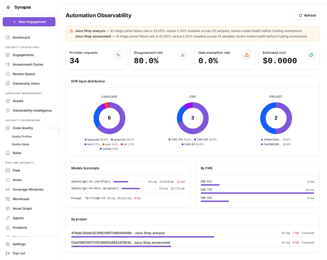The width and height of the screenshot is (327, 260).
Task: Click the Estimated cost coins icon
Action: (311, 55)
